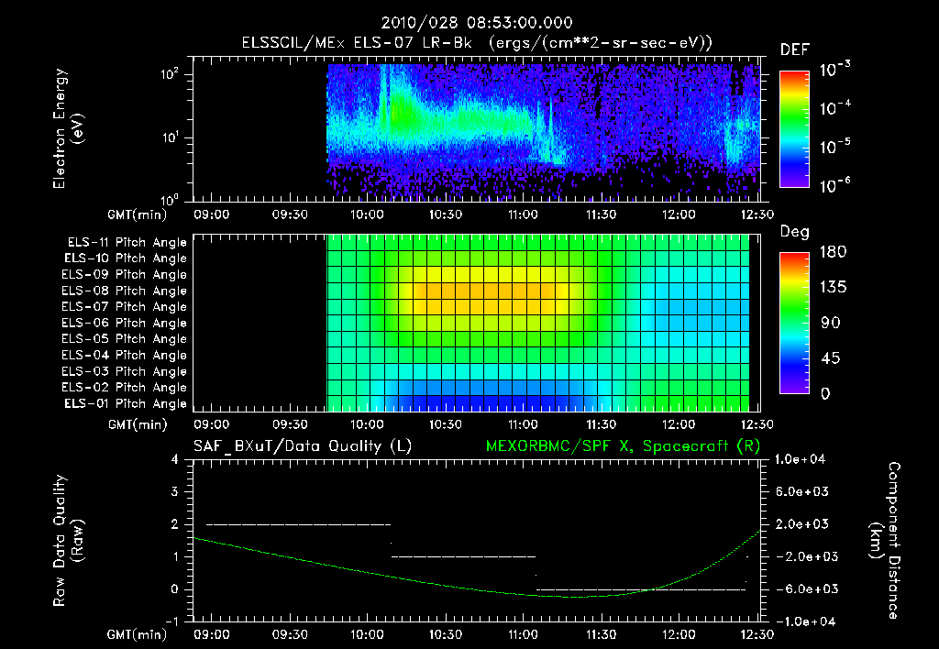
Task: Click the DEF colorbar title
Action: pyautogui.click(x=795, y=49)
